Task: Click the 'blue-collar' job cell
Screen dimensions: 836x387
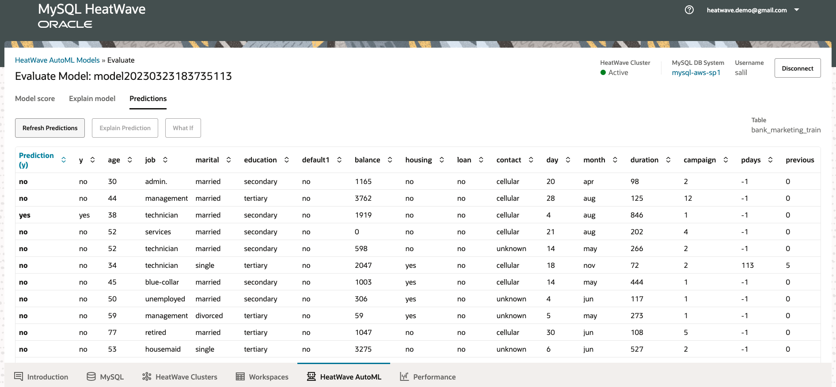Action: tap(162, 282)
